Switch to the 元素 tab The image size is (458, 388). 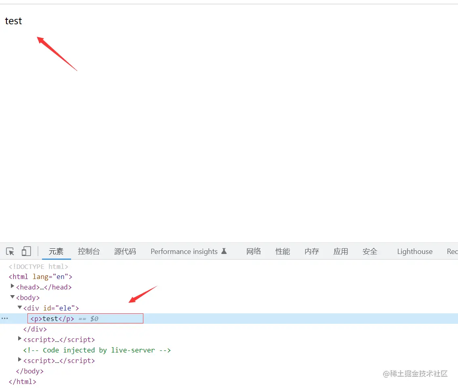click(x=56, y=252)
